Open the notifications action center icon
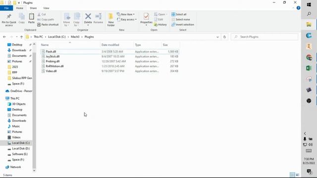The height and width of the screenshot is (178, 317). tap(309, 172)
